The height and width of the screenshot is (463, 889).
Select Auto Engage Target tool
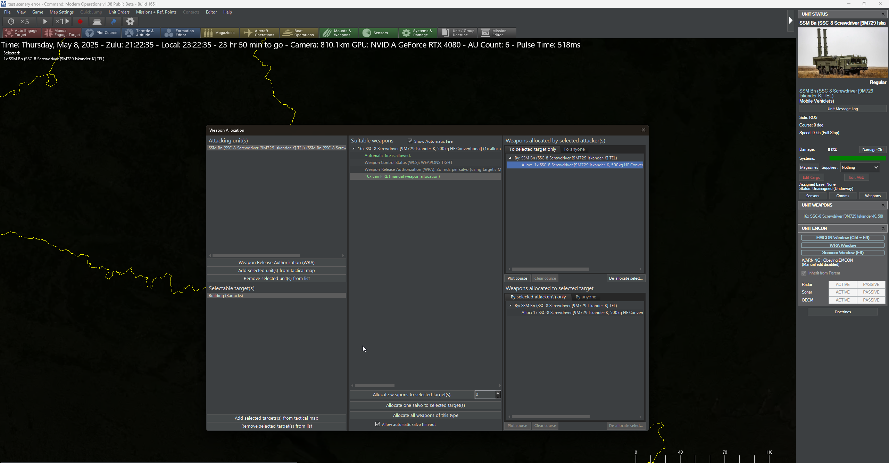(22, 33)
